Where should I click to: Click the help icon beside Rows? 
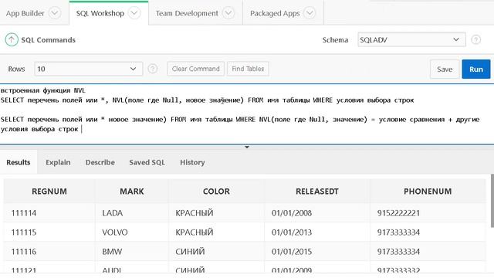[153, 69]
